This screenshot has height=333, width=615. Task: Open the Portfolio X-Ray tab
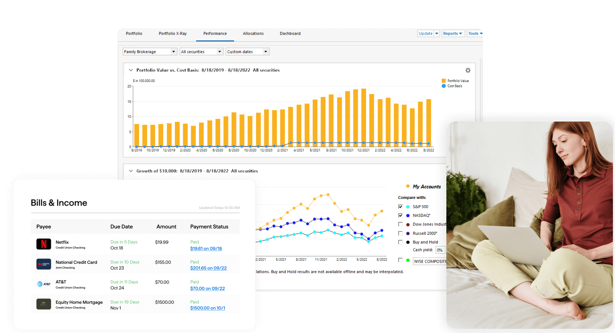[x=172, y=34]
